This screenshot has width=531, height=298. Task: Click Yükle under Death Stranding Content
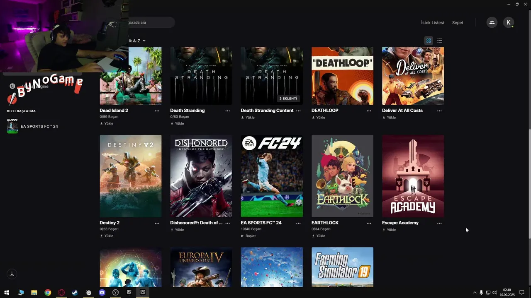[248, 118]
